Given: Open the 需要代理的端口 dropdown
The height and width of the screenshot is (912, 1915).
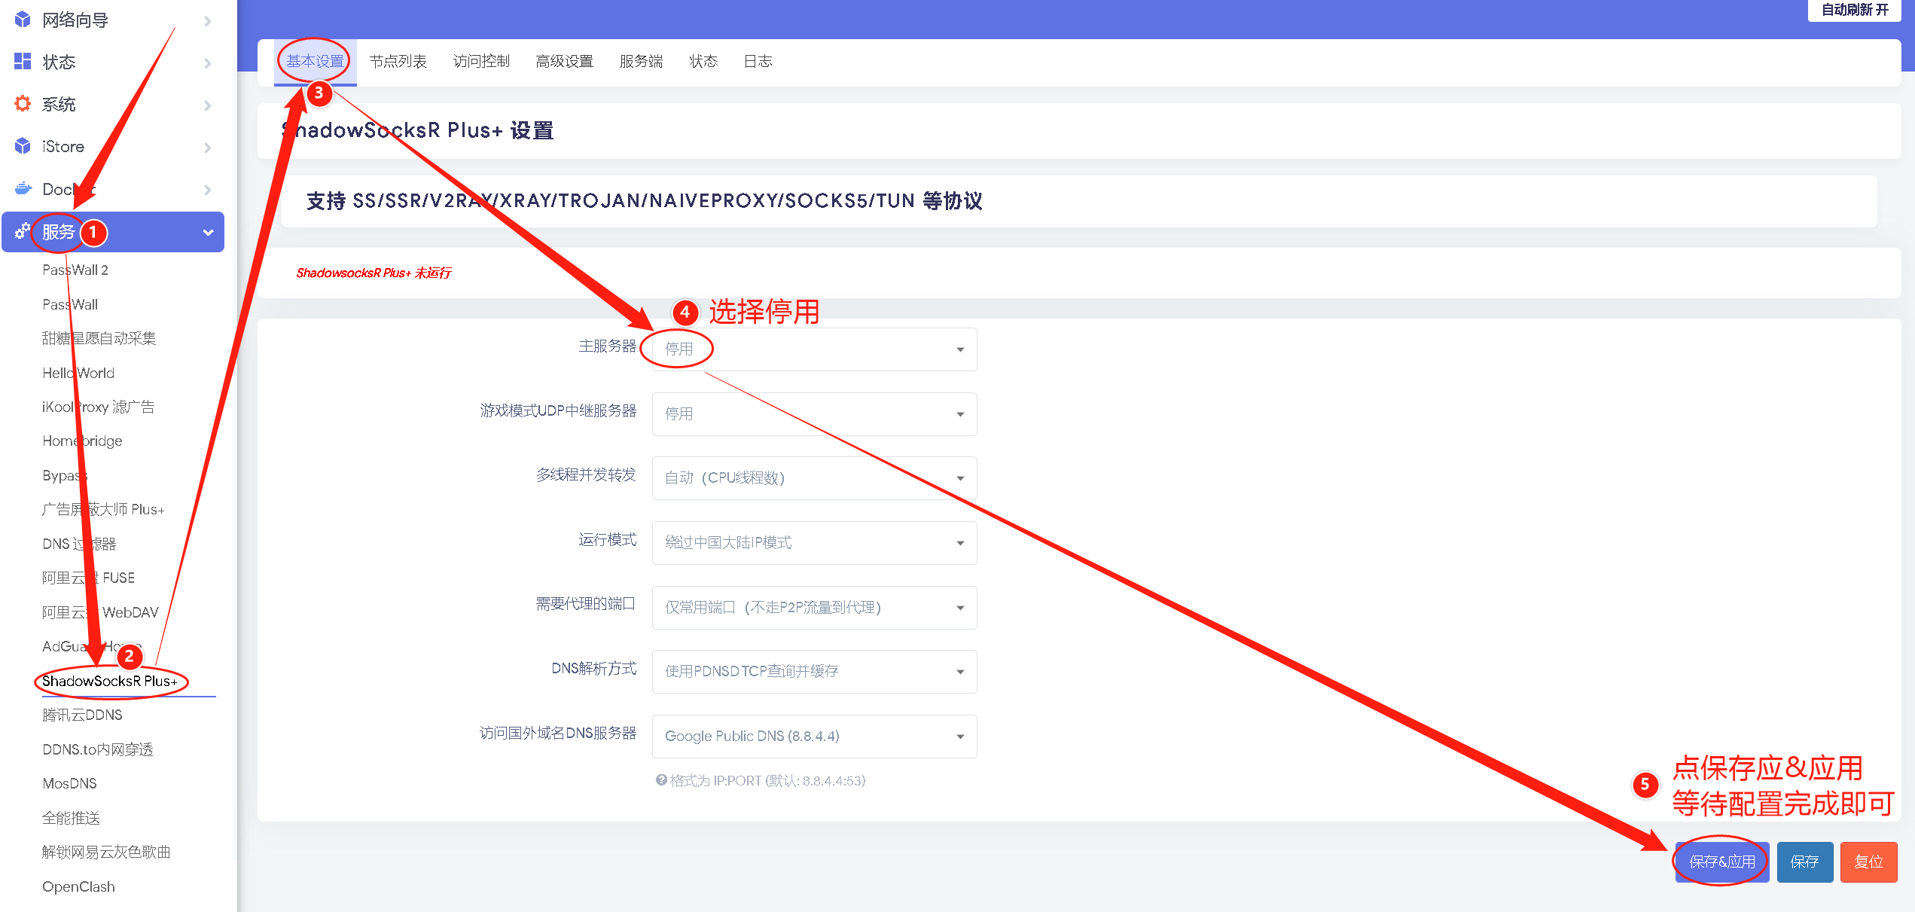Looking at the screenshot, I should point(814,608).
